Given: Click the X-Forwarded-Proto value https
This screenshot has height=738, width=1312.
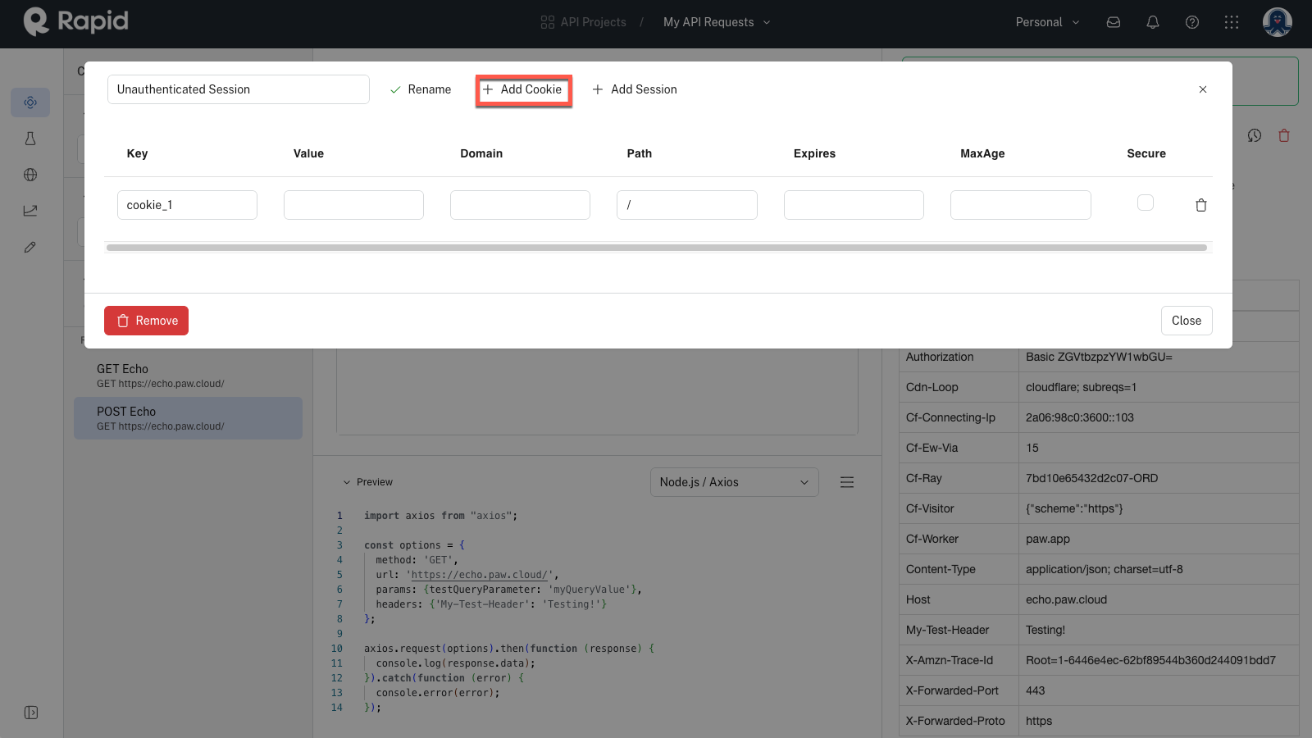Looking at the screenshot, I should (x=1038, y=721).
